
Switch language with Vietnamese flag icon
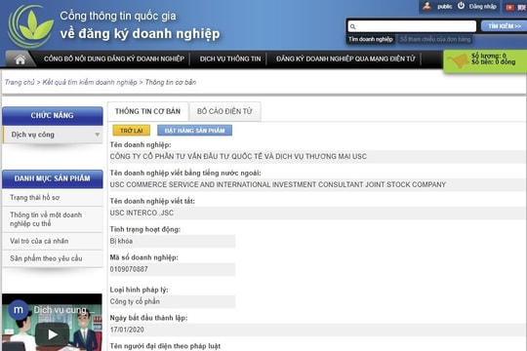click(509, 7)
